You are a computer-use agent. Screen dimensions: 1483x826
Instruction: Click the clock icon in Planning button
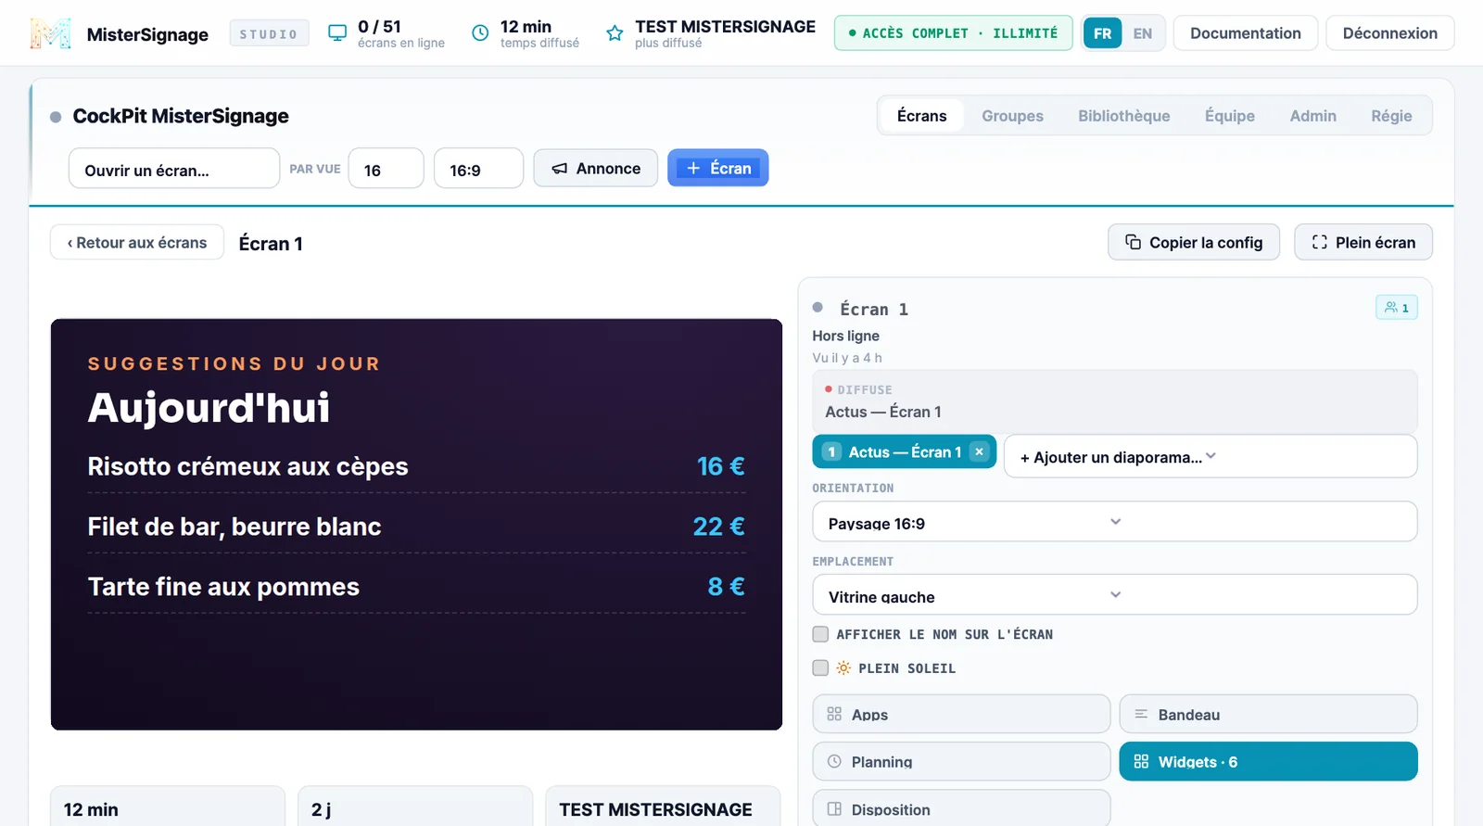coord(834,761)
